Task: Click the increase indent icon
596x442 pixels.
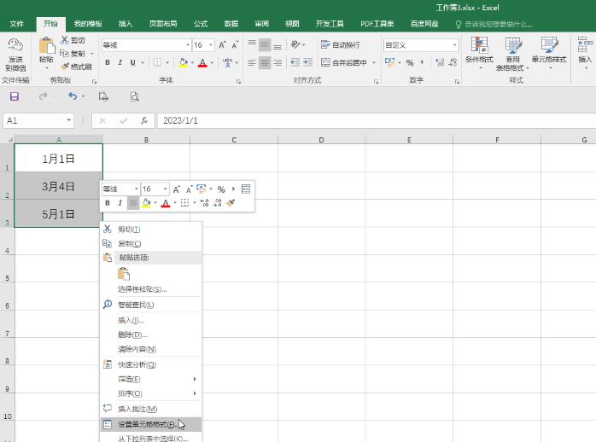Action: click(308, 62)
